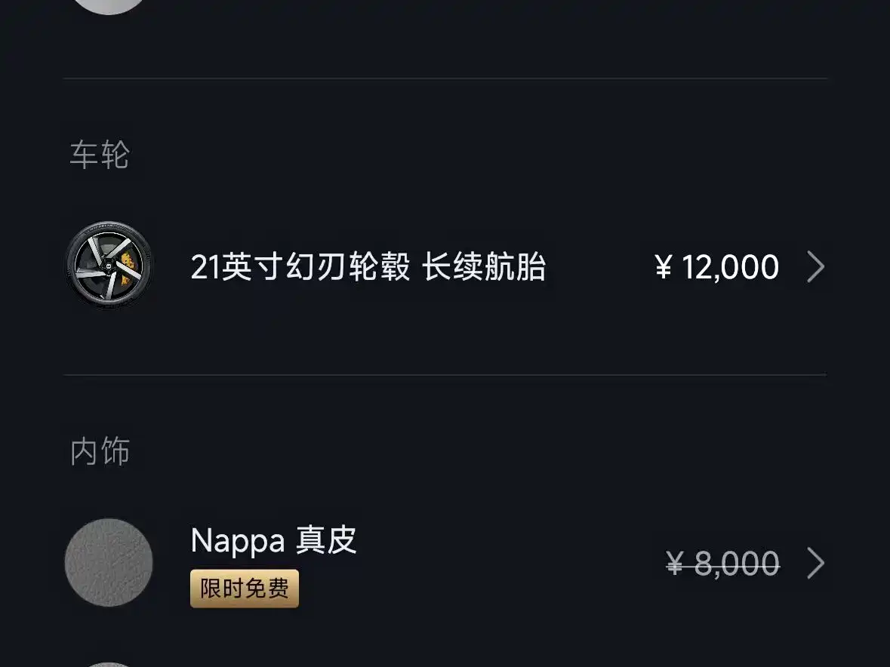The height and width of the screenshot is (667, 890).
Task: Click the 限时免费 gold badge
Action: tap(245, 589)
